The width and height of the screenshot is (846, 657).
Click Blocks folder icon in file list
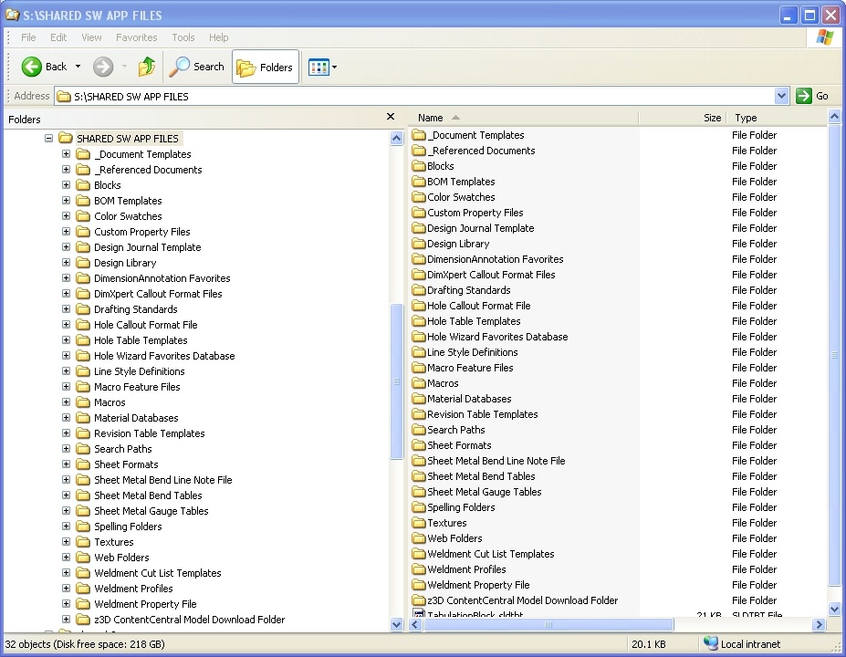coord(419,166)
